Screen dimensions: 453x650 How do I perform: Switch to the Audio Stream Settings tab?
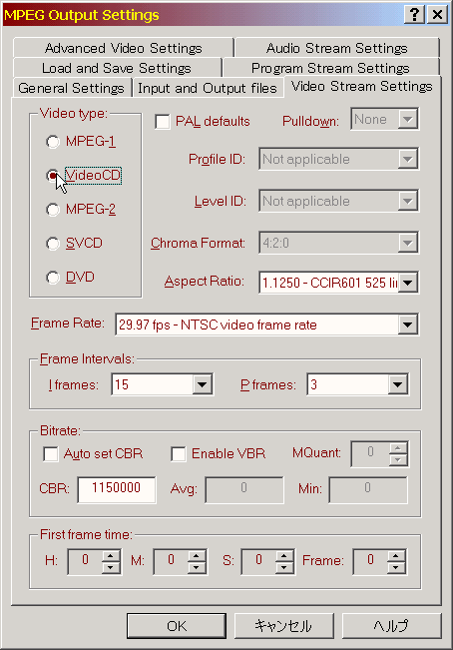click(336, 48)
